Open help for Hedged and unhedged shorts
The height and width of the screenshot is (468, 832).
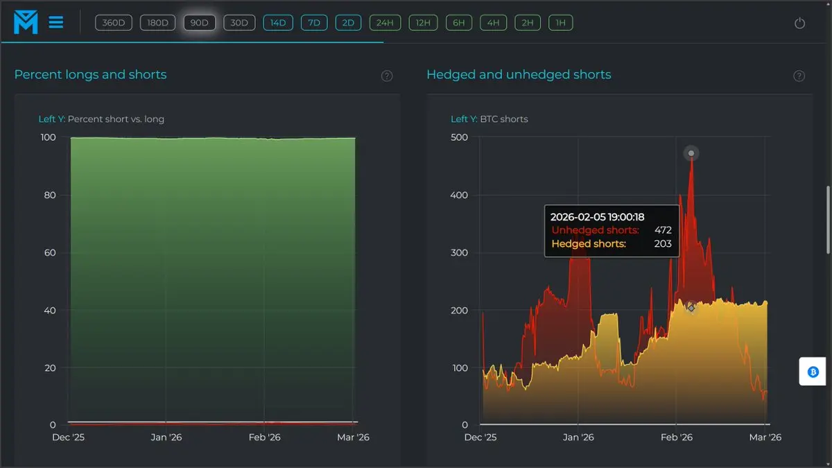[799, 76]
